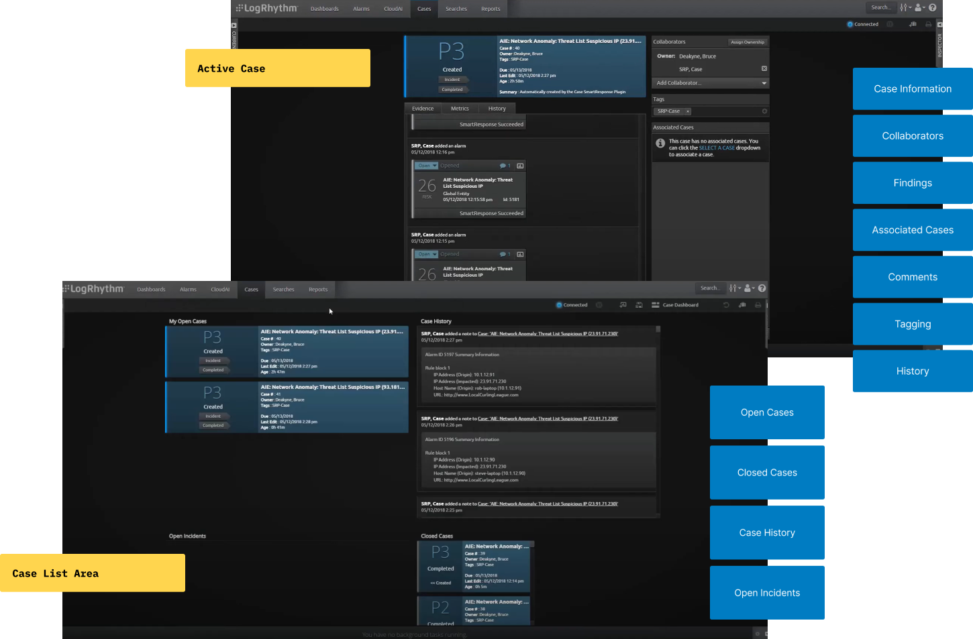Open Searches tab in the lower case-list window
Image resolution: width=973 pixels, height=639 pixels.
coord(283,290)
